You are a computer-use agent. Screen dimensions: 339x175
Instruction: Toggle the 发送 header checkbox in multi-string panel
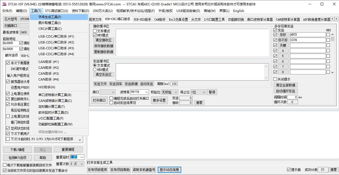[x=275, y=30]
